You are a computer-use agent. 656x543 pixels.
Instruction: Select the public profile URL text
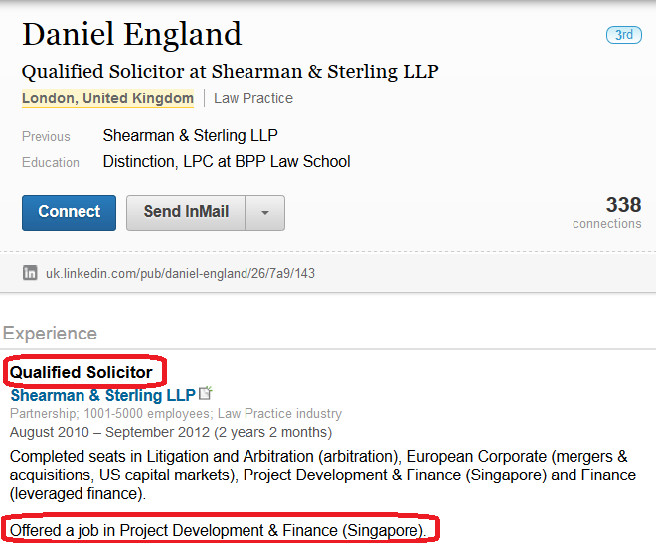(180, 273)
